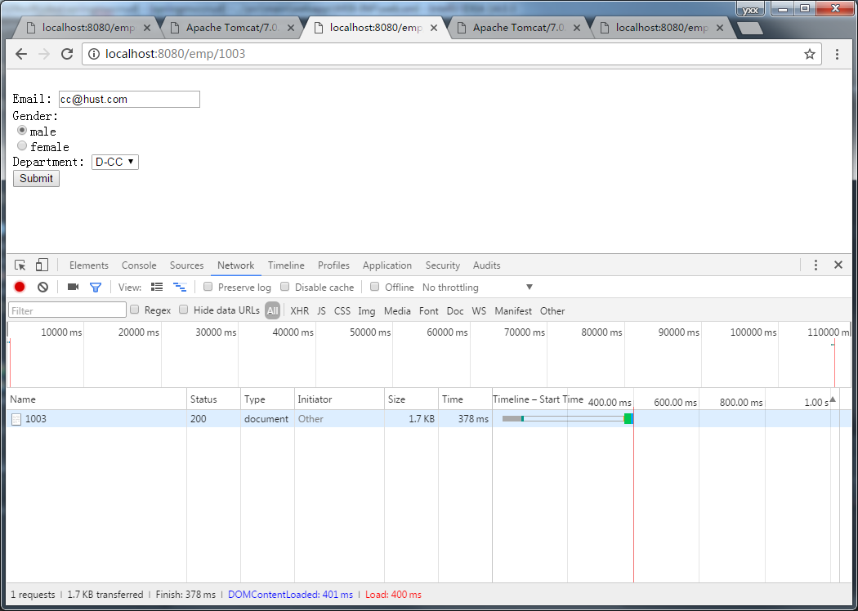Open the Application tab
Screen dimensions: 858x611
(387, 265)
